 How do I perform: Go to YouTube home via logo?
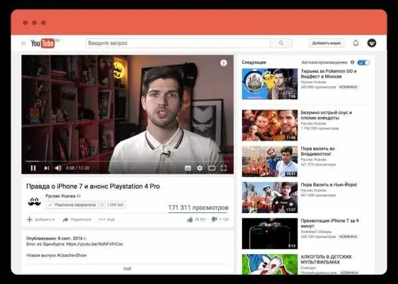[x=44, y=43]
